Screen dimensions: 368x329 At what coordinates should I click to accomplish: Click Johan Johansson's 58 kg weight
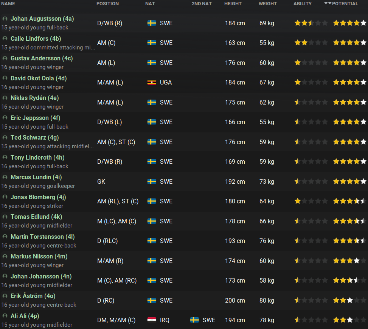click(267, 281)
